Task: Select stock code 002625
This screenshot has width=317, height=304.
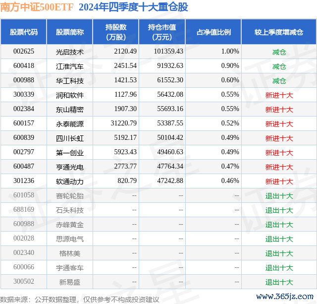Action: 24,52
